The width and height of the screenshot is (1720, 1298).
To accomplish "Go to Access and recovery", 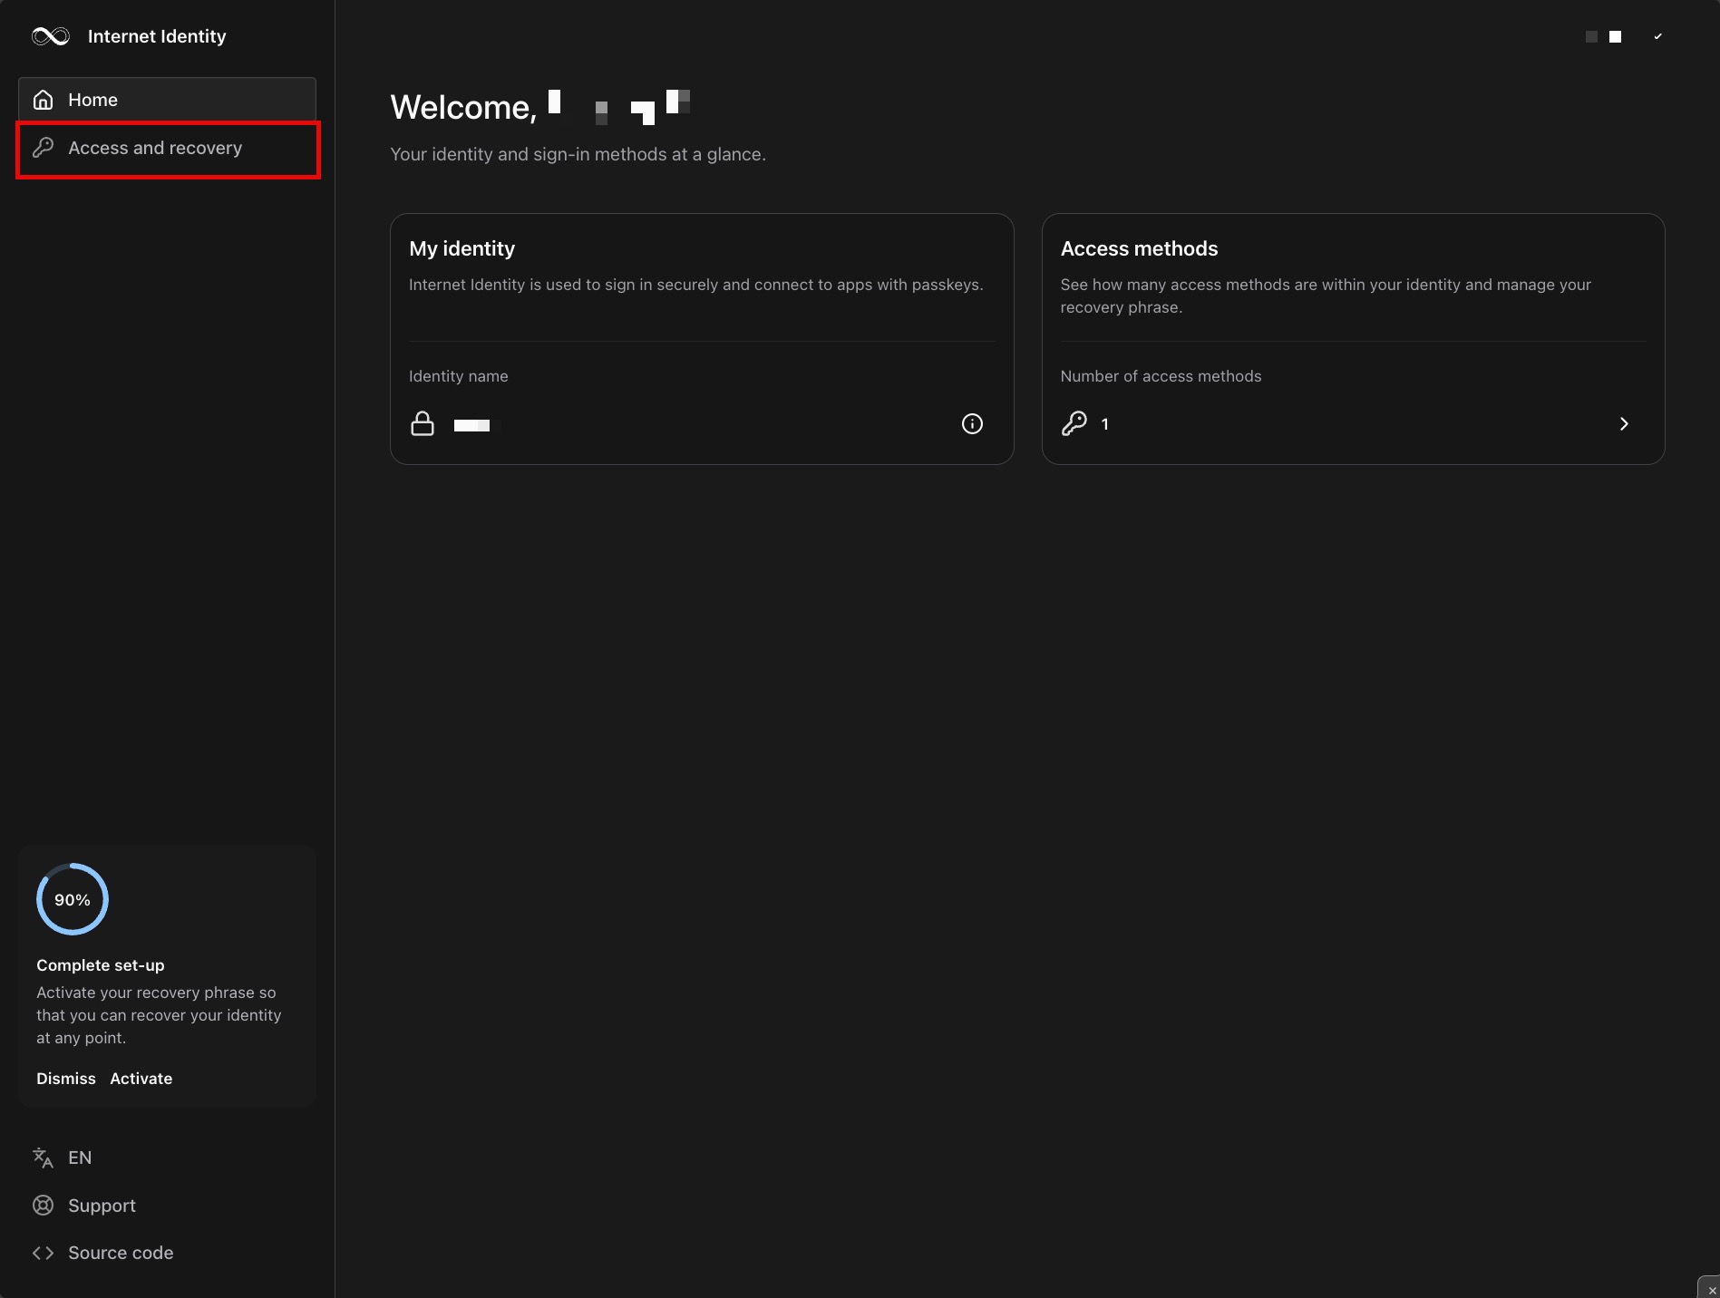I will (x=167, y=148).
